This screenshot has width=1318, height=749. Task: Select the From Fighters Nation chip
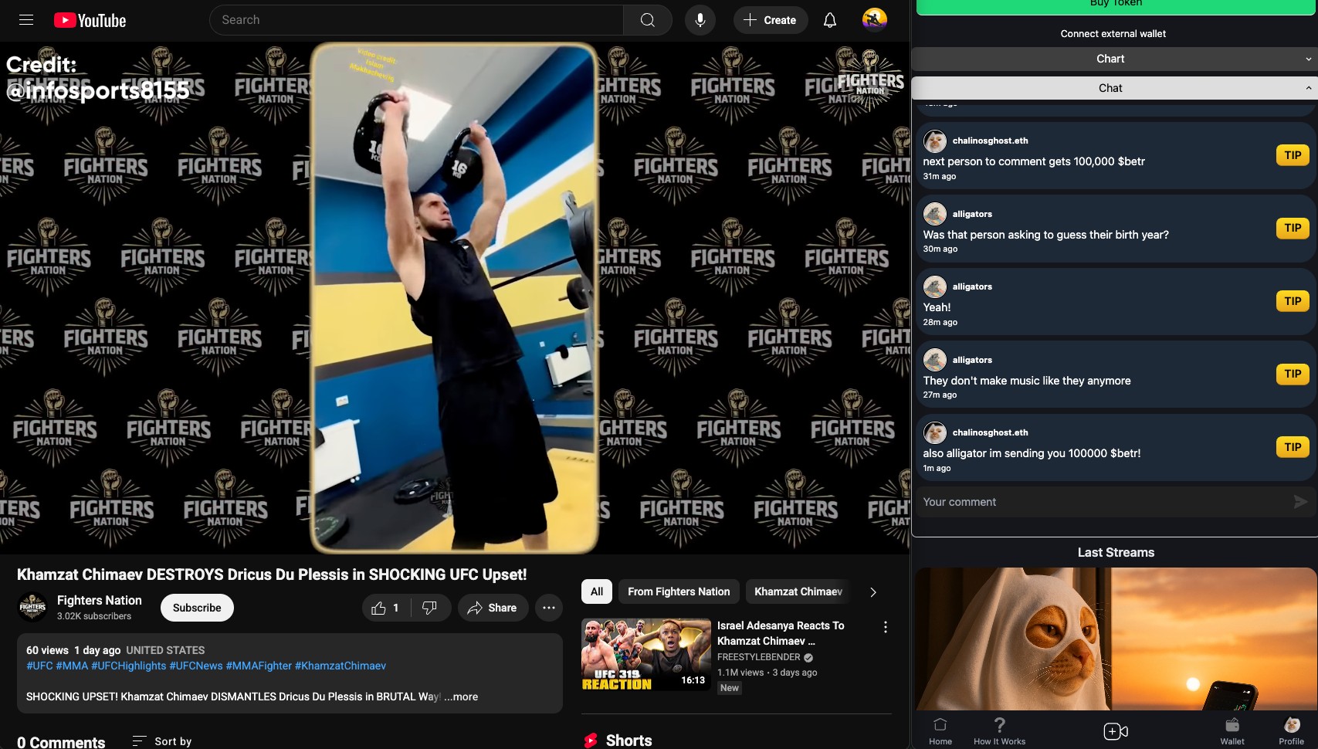pyautogui.click(x=679, y=591)
